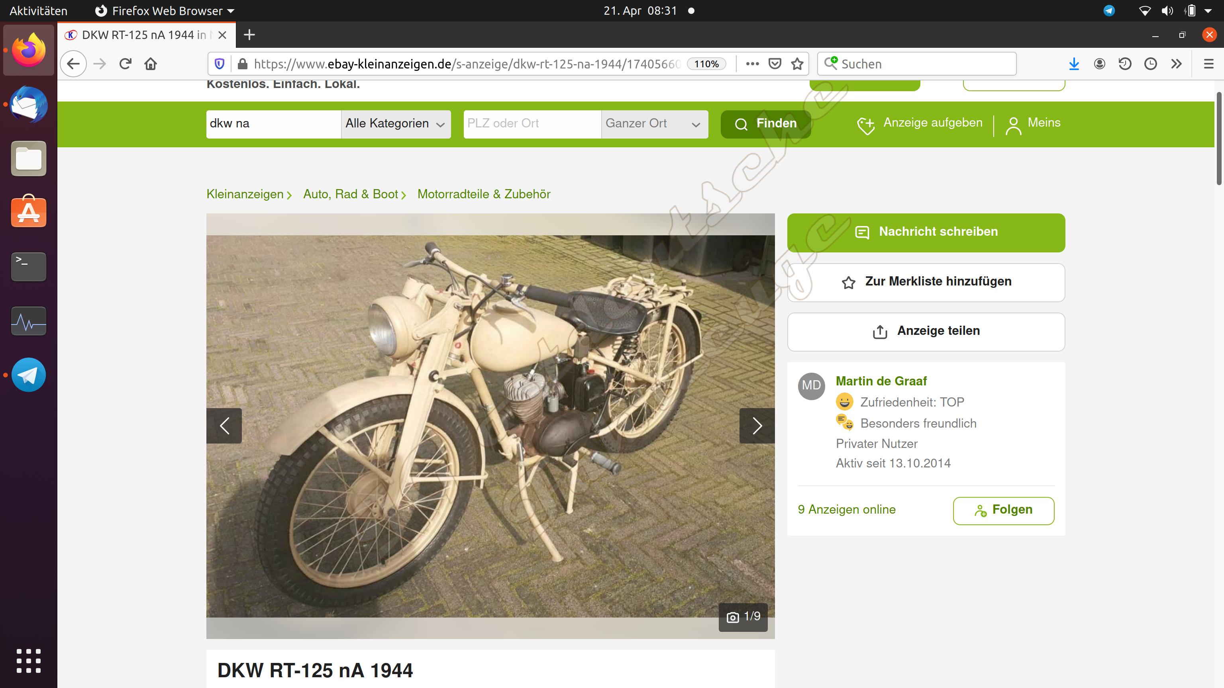Add listing via Zur Merkliste hinzufügen
Image resolution: width=1224 pixels, height=688 pixels.
(x=926, y=282)
